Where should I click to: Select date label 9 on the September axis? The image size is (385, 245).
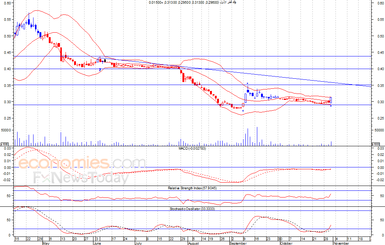244,239
